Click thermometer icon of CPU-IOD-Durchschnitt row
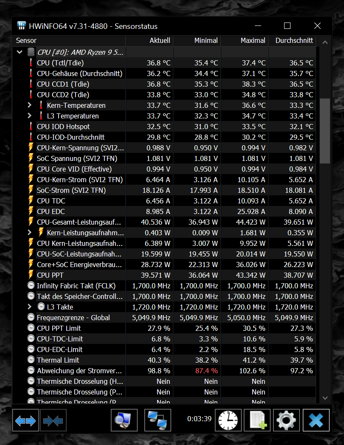 point(31,137)
